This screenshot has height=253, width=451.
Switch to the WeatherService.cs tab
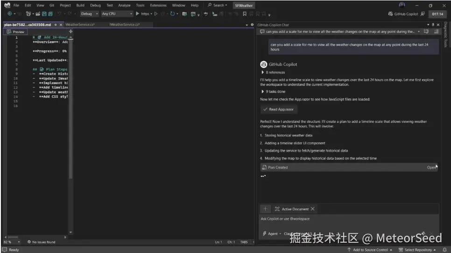pos(80,25)
